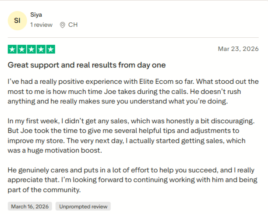Viewport: 268px width, 214px height.
Task: Open the 1 review count link
Action: pos(41,25)
